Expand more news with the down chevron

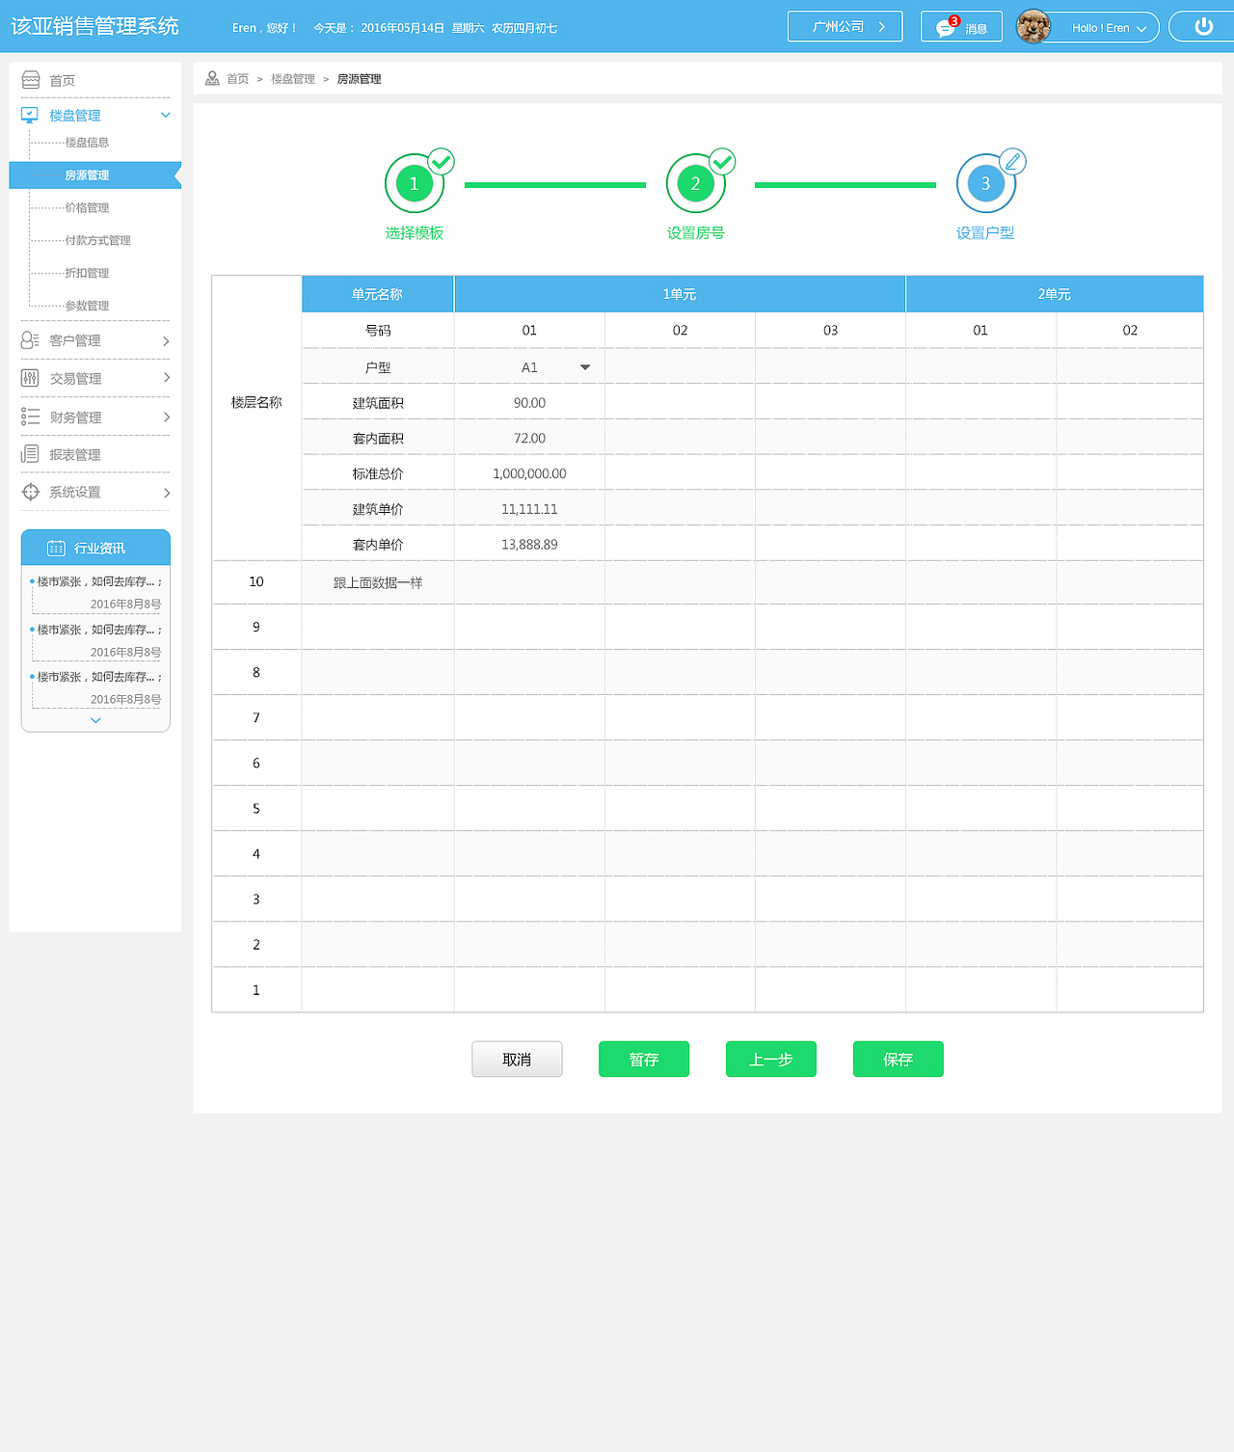tap(95, 720)
